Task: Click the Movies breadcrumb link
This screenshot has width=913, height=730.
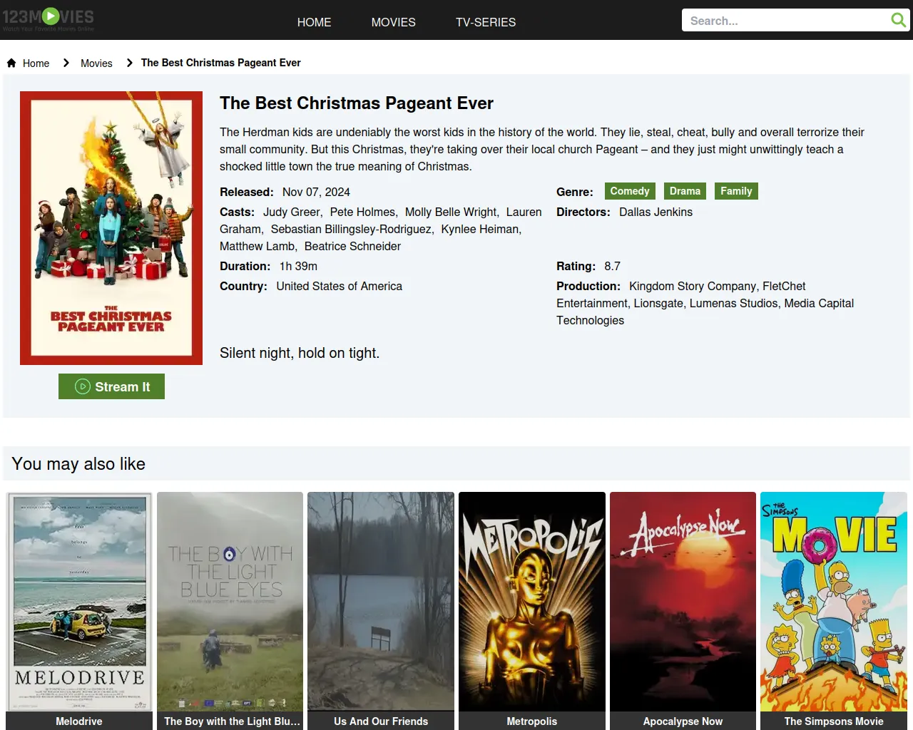Action: (96, 63)
